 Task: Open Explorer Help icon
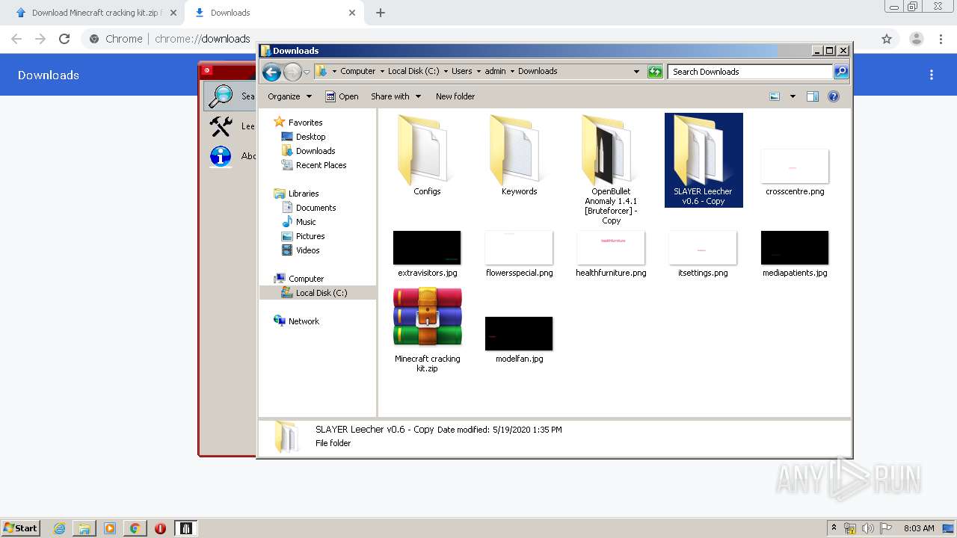(x=834, y=96)
